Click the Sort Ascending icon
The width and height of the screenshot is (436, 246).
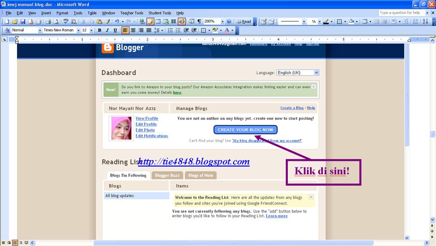point(425,21)
